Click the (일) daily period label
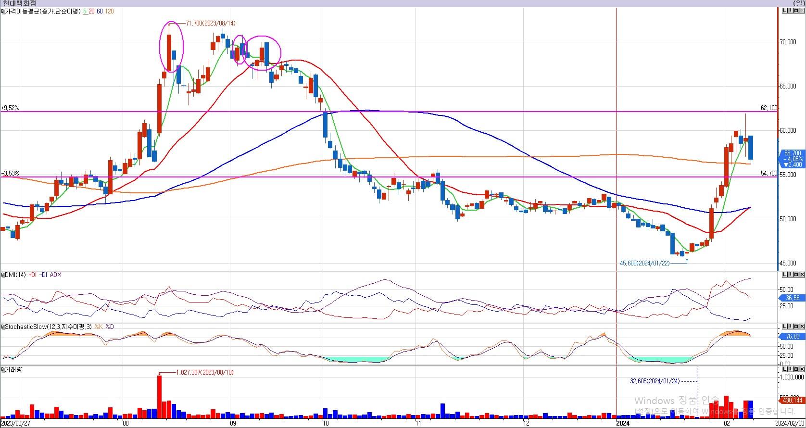The image size is (806, 428). click(799, 3)
